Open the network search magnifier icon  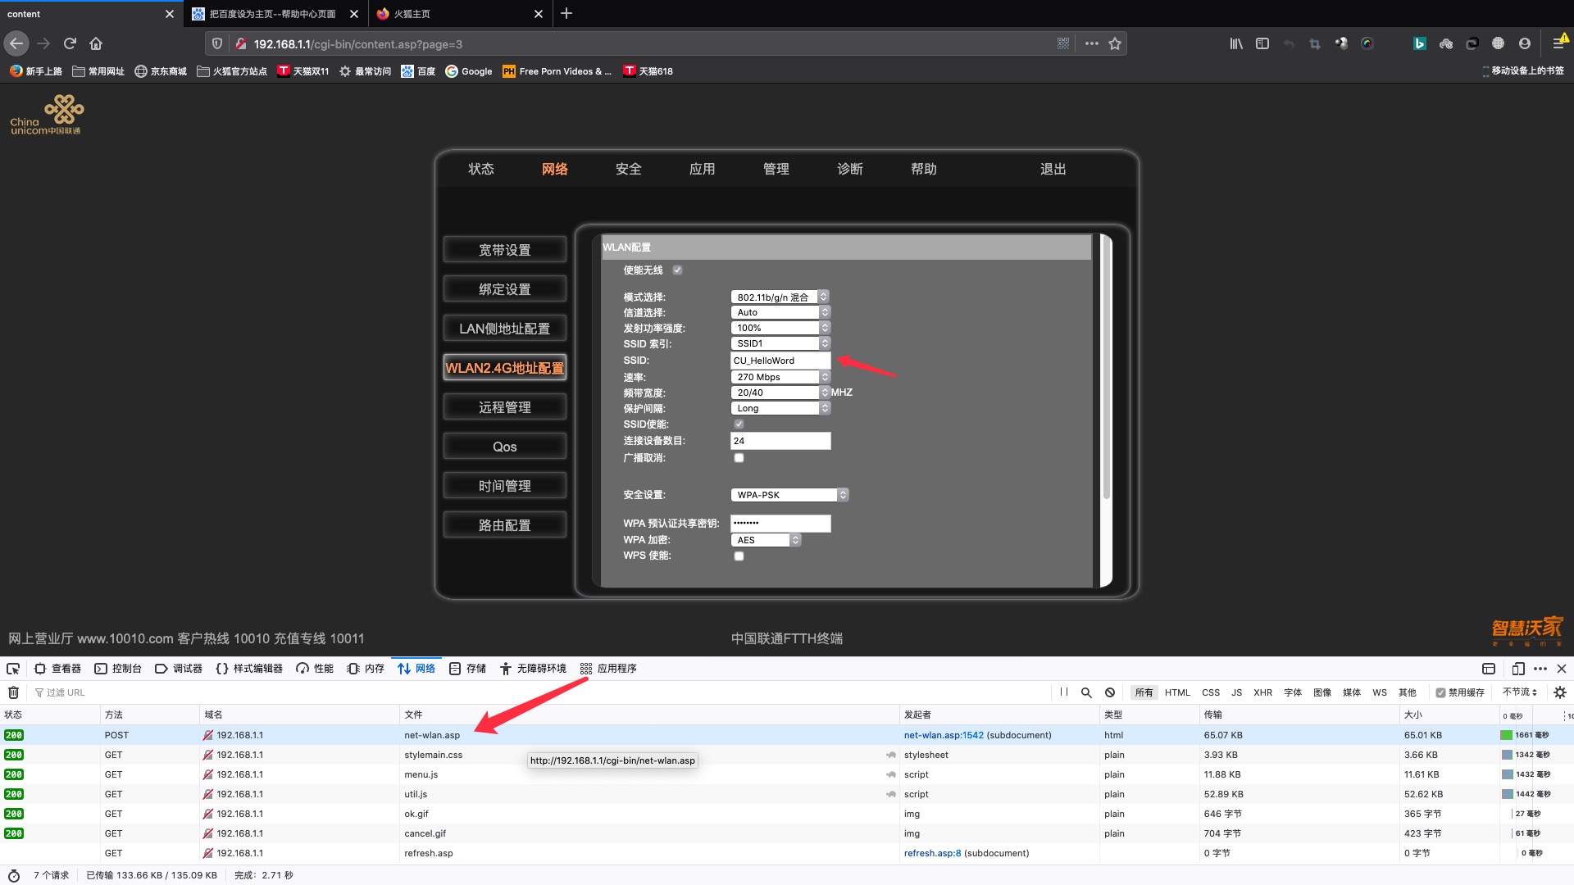pyautogui.click(x=1086, y=692)
